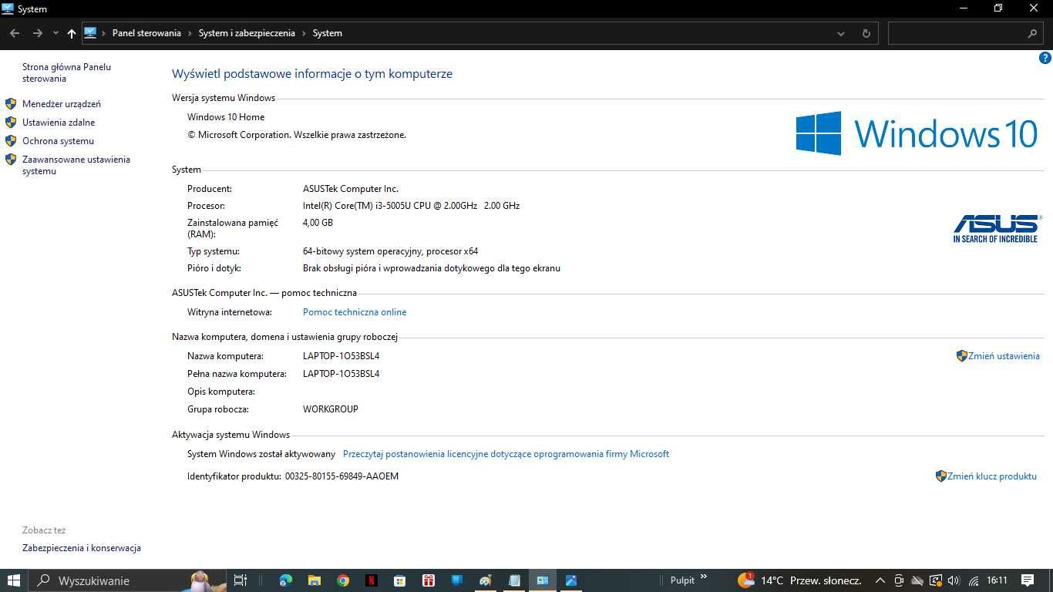Viewport: 1053px width, 592px height.
Task: Open the Windows Start menu
Action: (x=14, y=580)
